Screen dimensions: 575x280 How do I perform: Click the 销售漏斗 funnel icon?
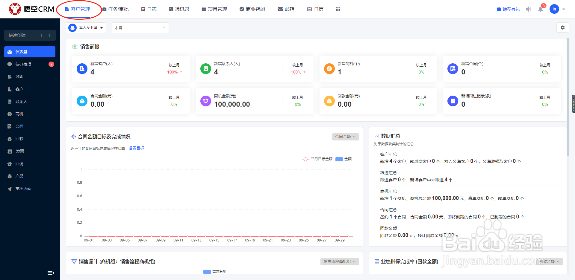click(x=74, y=261)
